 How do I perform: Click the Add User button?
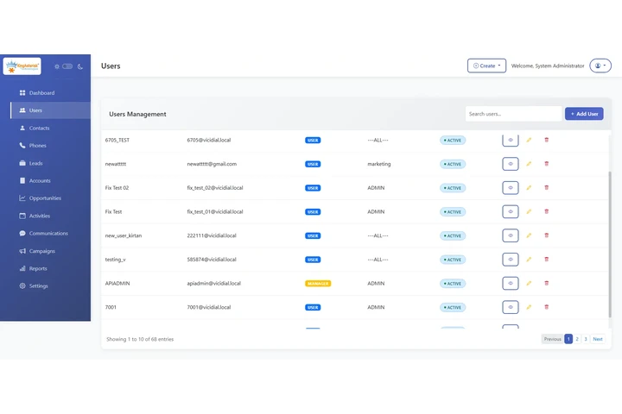coord(584,114)
